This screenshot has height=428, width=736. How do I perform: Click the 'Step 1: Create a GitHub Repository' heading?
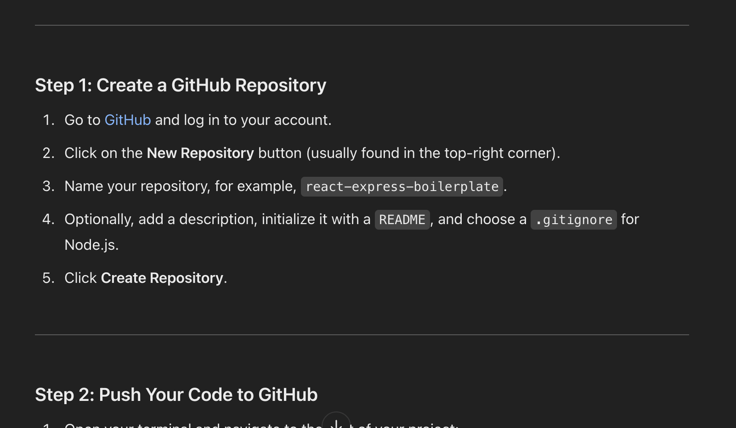click(x=181, y=85)
